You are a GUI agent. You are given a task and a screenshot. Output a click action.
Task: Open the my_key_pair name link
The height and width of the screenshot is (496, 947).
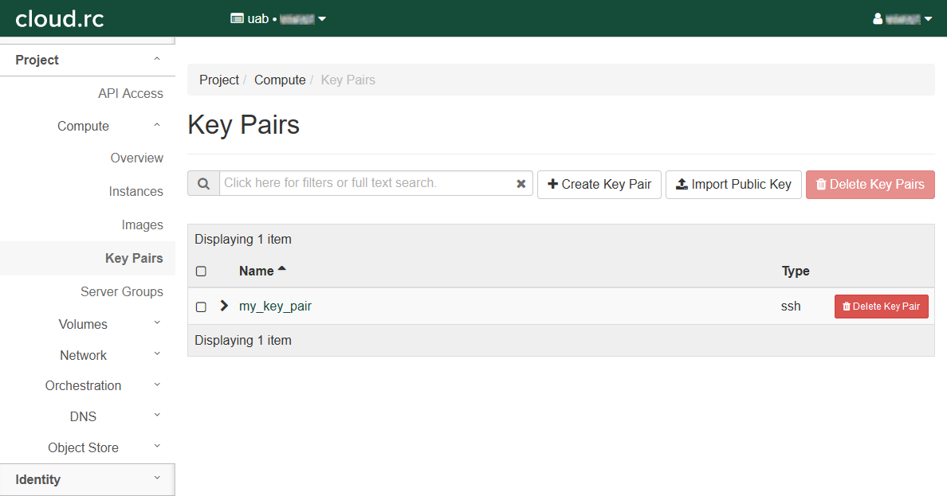pos(275,306)
